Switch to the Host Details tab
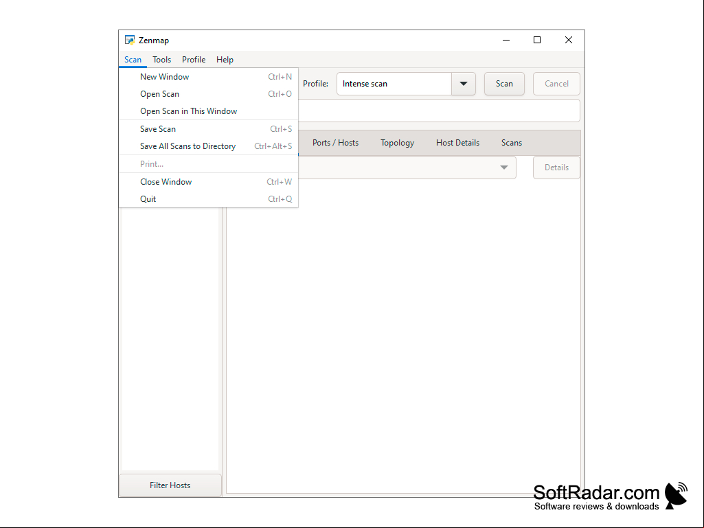The height and width of the screenshot is (528, 704). (457, 143)
